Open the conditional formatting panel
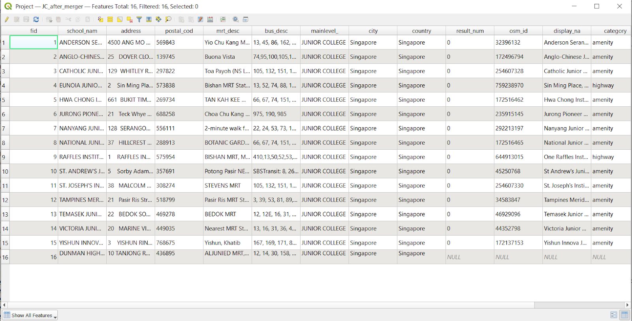Image resolution: width=632 pixels, height=321 pixels. tap(223, 19)
